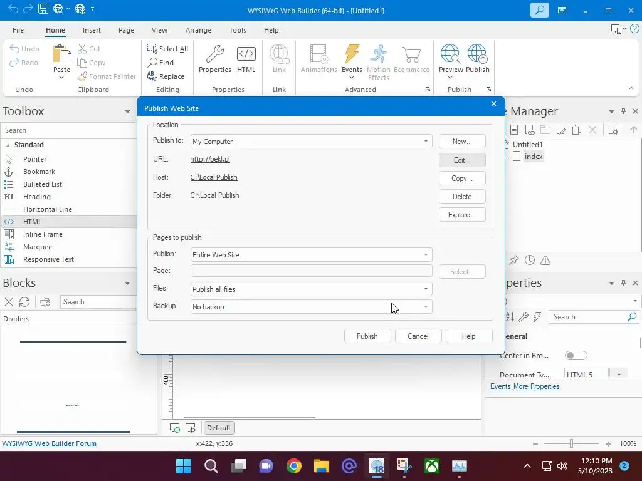Click the search magnifier in title bar

539,10
